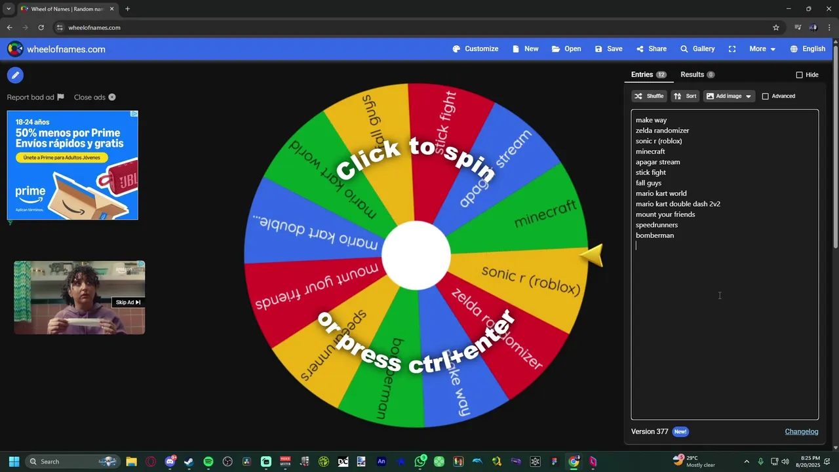Switch to the Results tab

click(x=697, y=75)
